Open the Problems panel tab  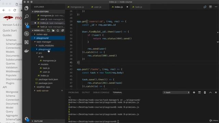pos(74,93)
